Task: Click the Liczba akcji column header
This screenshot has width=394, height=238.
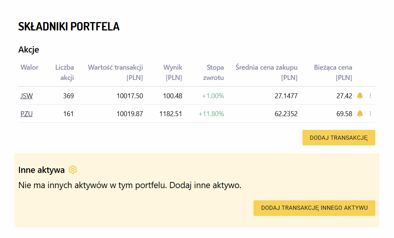Action: 65,72
